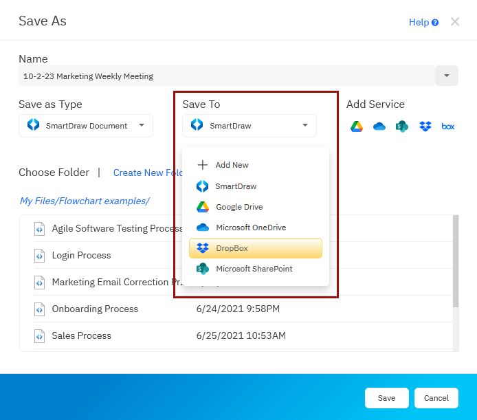Choose Add New from menu

[256, 165]
